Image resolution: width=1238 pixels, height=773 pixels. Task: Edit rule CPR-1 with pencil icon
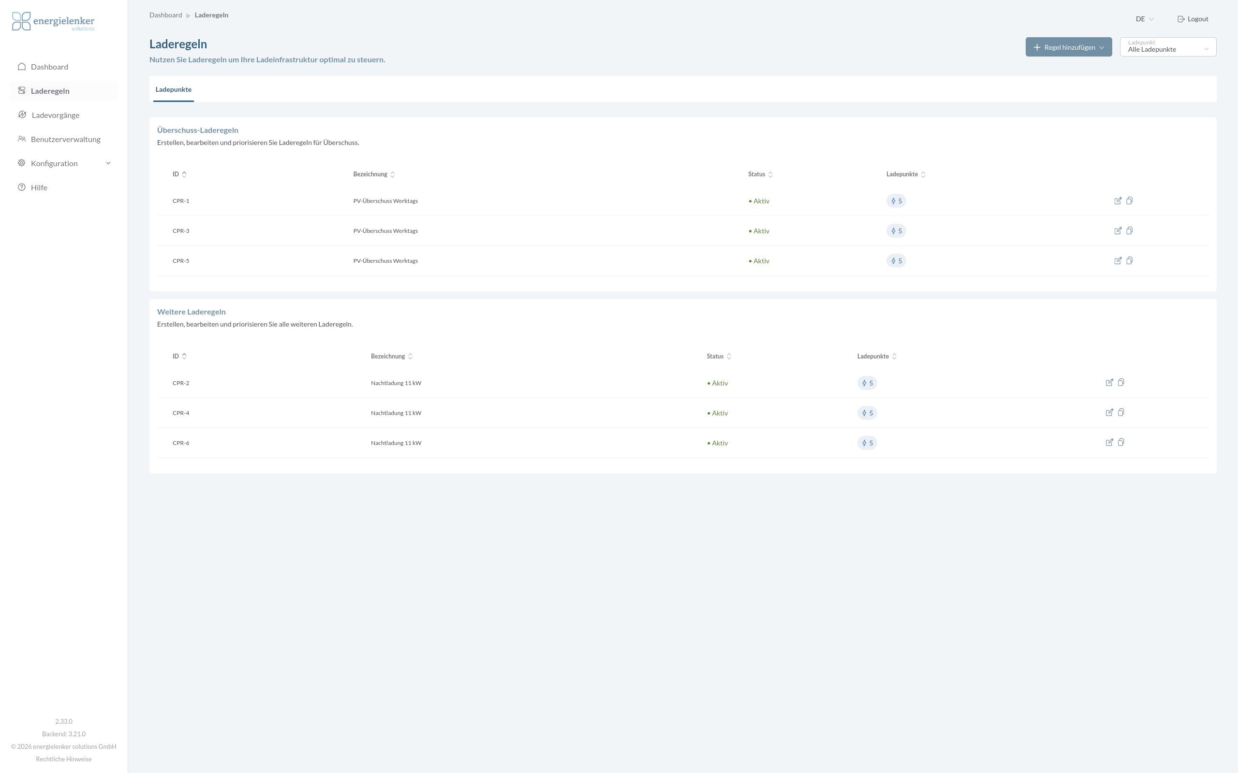[x=1118, y=201]
